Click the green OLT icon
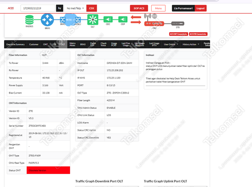Viewport: 252px width, 187px height. point(93,20)
